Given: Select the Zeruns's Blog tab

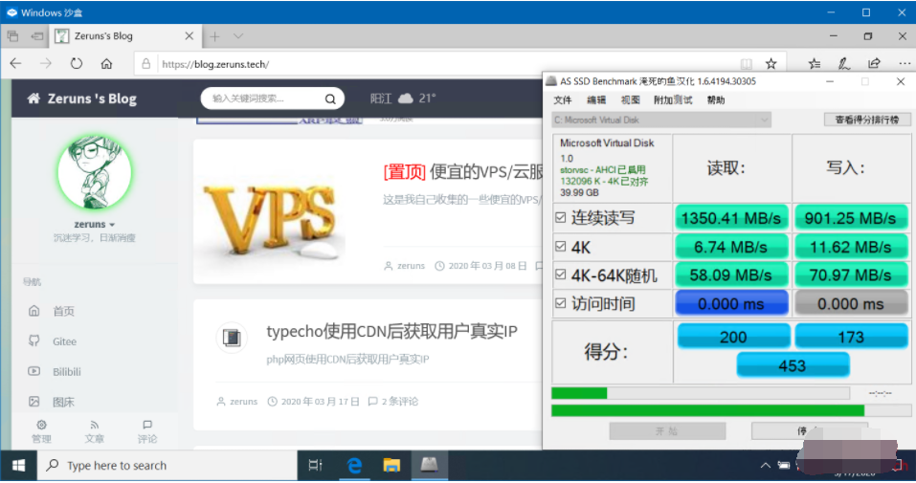Looking at the screenshot, I should (x=123, y=36).
